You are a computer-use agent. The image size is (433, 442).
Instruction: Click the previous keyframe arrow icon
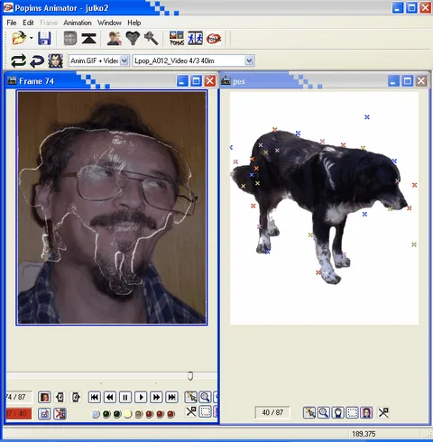coord(60,397)
